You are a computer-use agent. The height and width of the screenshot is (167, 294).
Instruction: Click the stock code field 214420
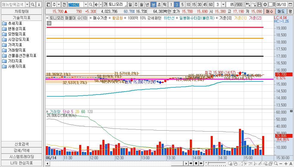point(76,4)
